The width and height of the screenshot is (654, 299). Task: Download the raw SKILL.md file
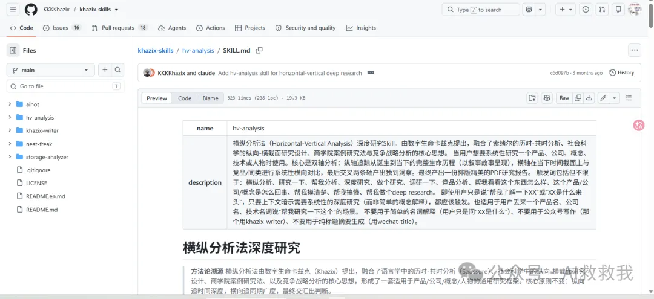(x=589, y=98)
